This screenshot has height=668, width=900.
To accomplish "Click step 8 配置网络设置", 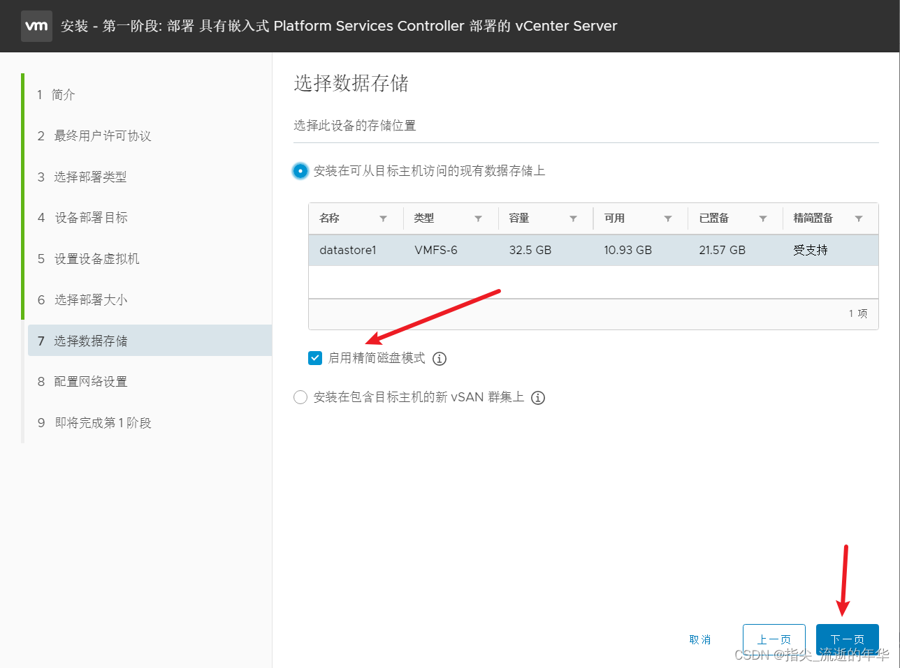I will click(x=82, y=382).
